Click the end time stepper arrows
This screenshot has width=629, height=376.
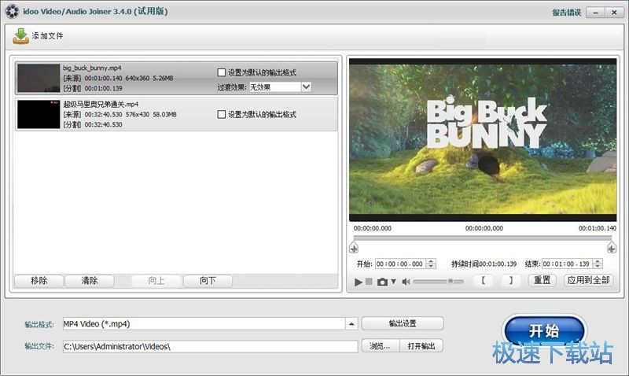coord(598,264)
